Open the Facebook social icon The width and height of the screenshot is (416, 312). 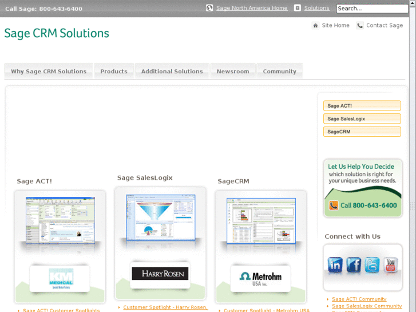(x=354, y=264)
